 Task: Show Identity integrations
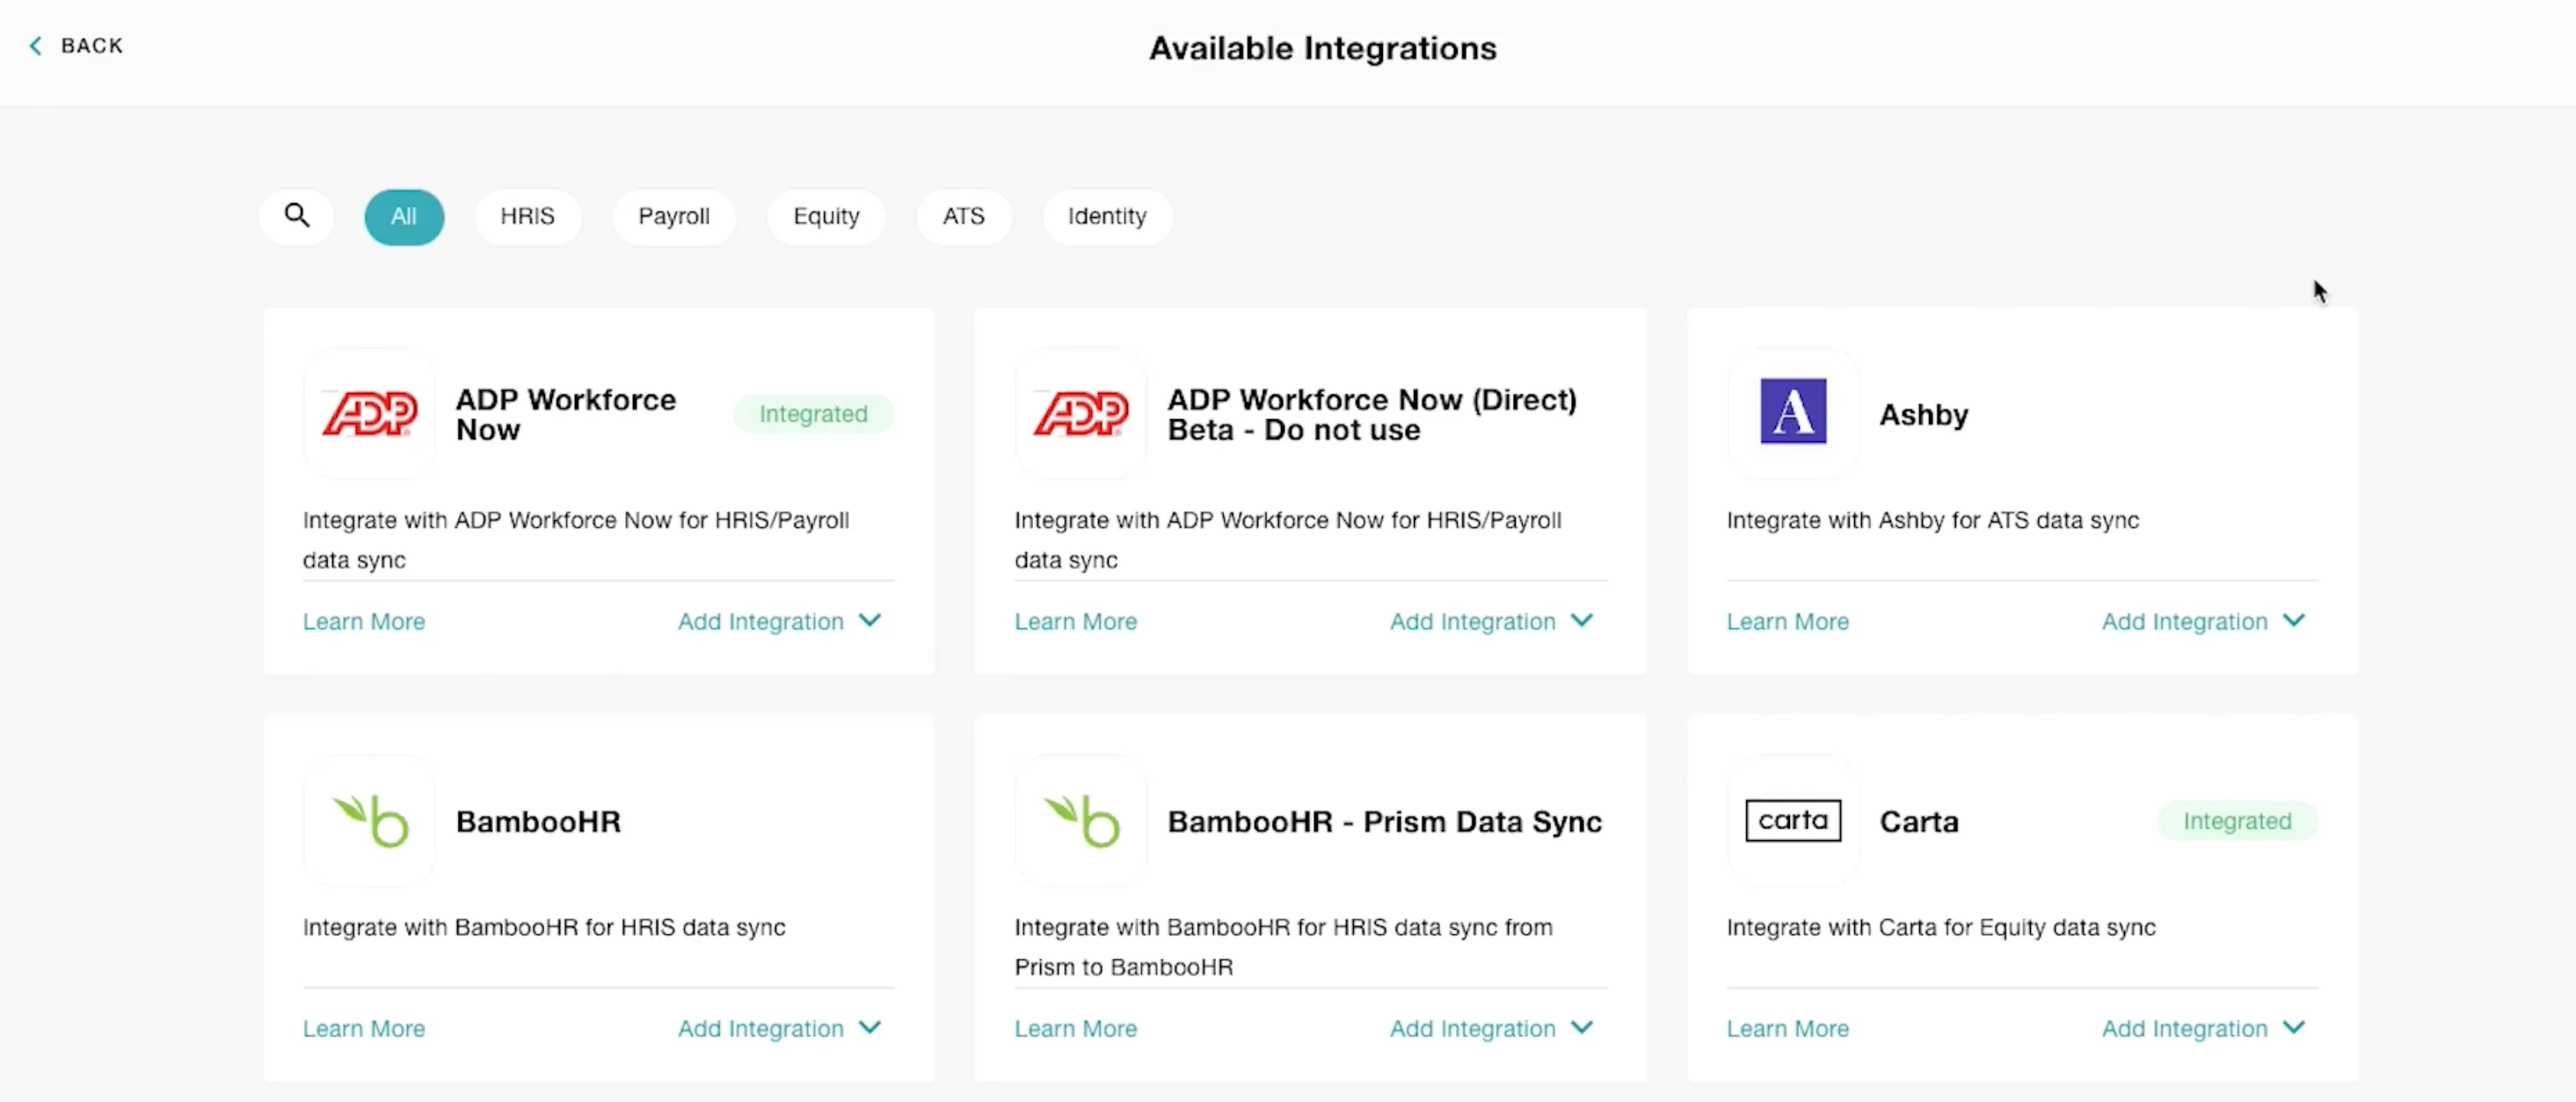(x=1107, y=216)
